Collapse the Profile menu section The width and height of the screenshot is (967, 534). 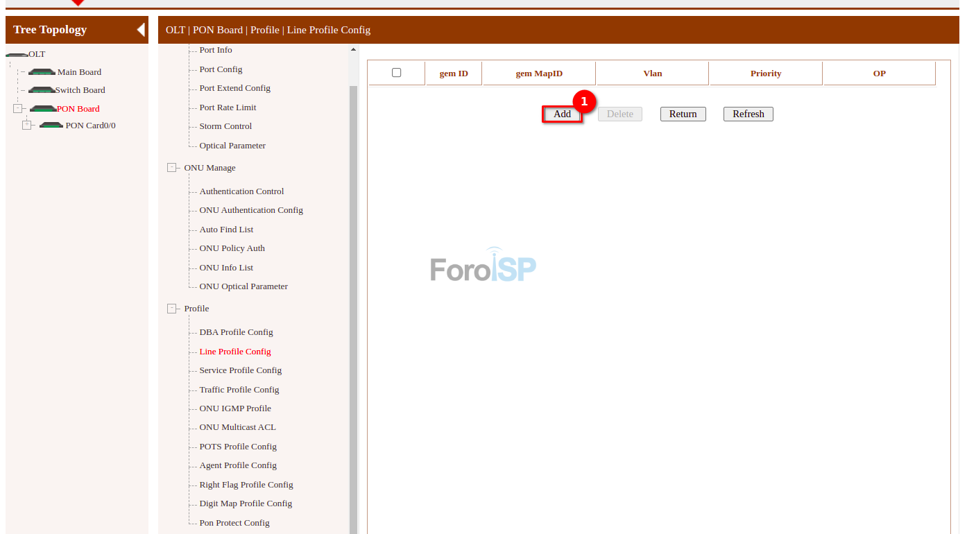pos(171,309)
